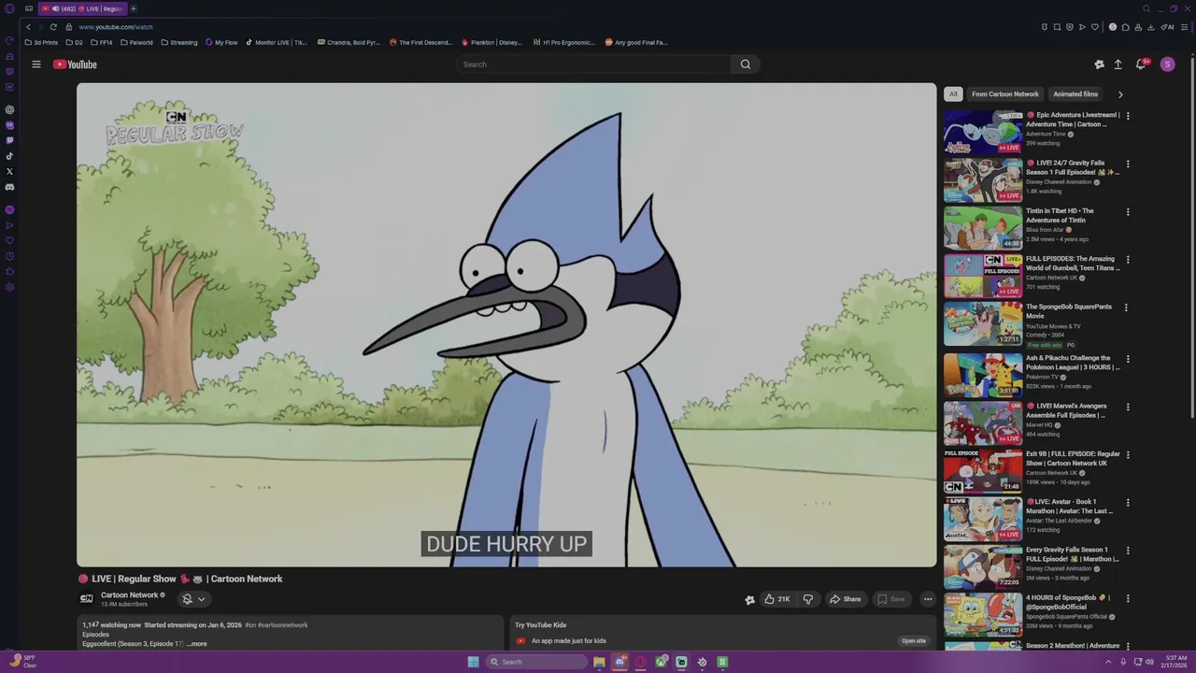Open 4 HOURS of SpongeBob thumbnail
This screenshot has width=1196, height=673.
[x=983, y=614]
